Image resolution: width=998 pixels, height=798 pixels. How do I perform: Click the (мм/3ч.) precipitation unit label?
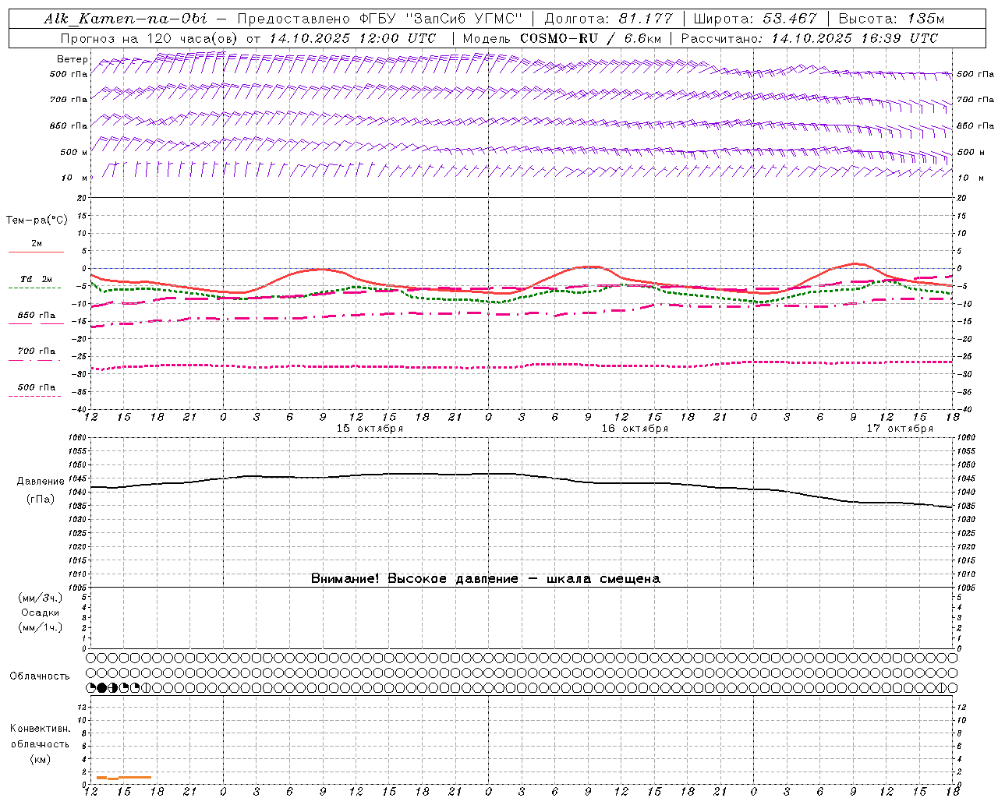coord(41,598)
